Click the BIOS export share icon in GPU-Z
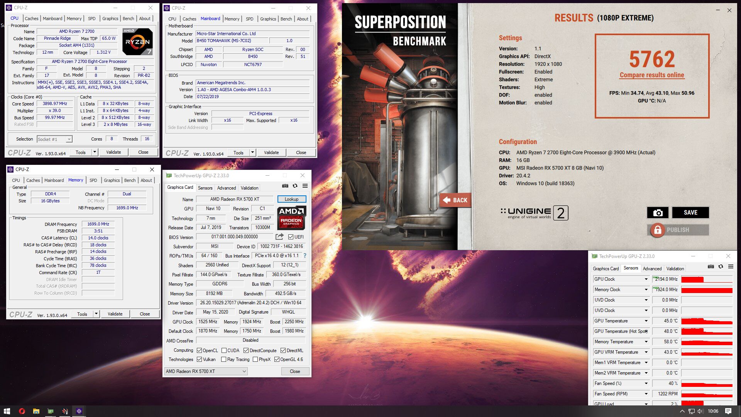 coord(279,236)
